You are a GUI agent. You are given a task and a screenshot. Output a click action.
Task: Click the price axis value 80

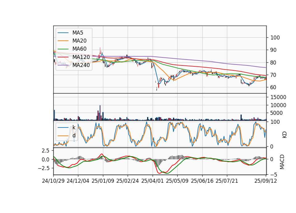[x=273, y=63]
